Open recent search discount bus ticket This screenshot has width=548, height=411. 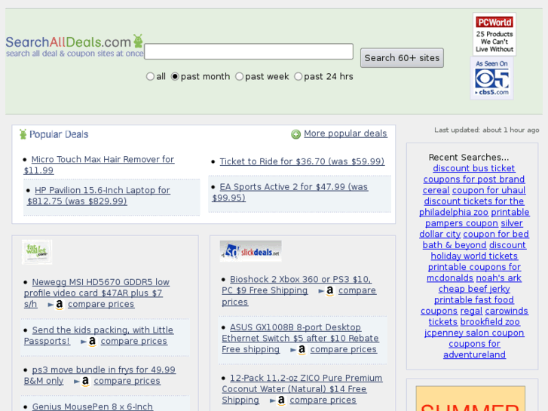[x=474, y=169]
